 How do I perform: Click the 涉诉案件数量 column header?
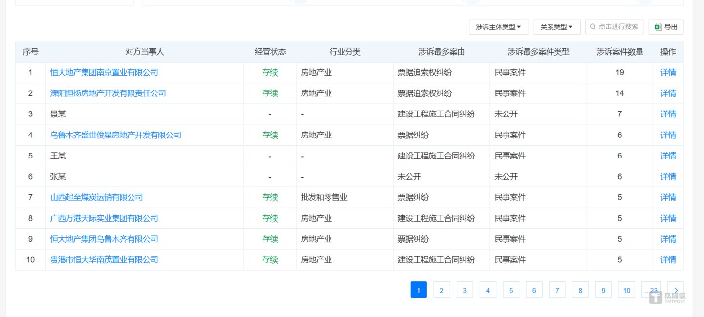click(x=619, y=52)
